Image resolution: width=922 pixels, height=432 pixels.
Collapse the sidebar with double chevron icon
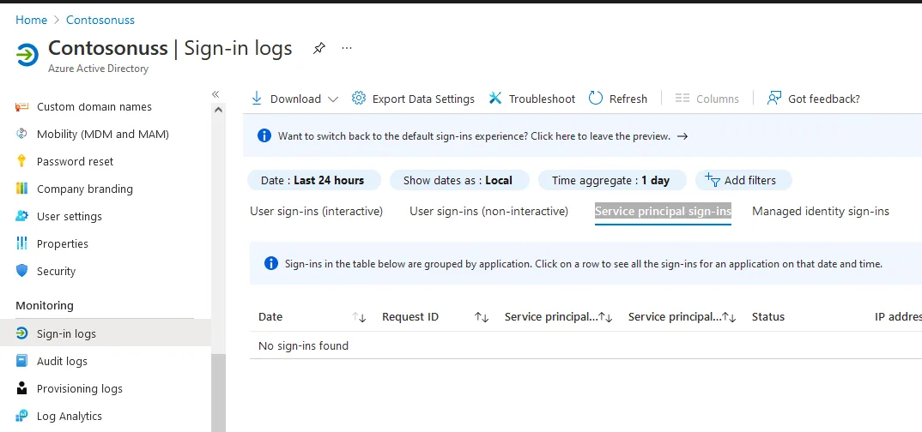point(215,94)
